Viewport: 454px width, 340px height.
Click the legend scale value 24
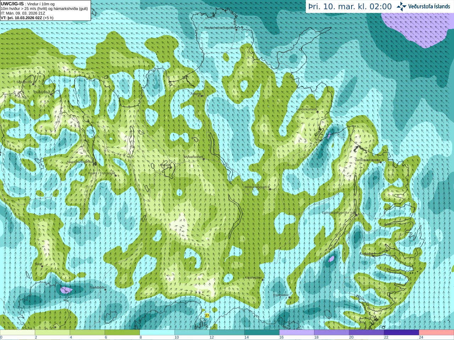click(421, 338)
